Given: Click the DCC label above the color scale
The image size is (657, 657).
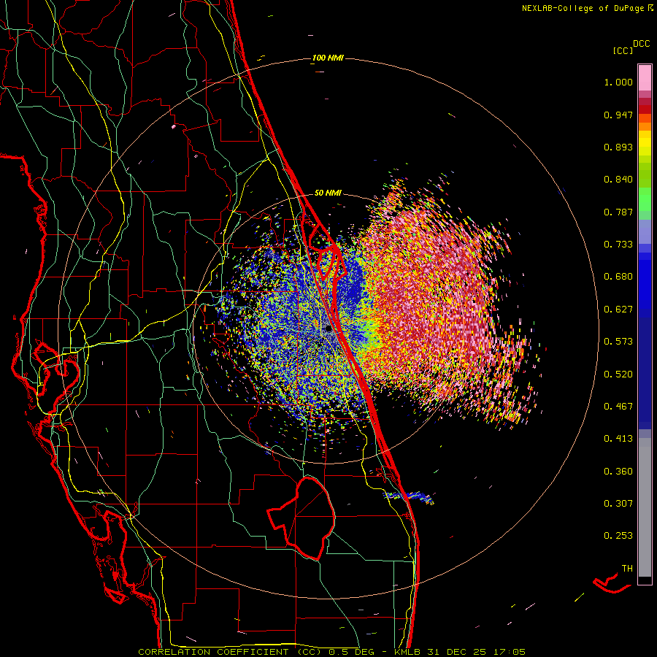Looking at the screenshot, I should coord(642,44).
